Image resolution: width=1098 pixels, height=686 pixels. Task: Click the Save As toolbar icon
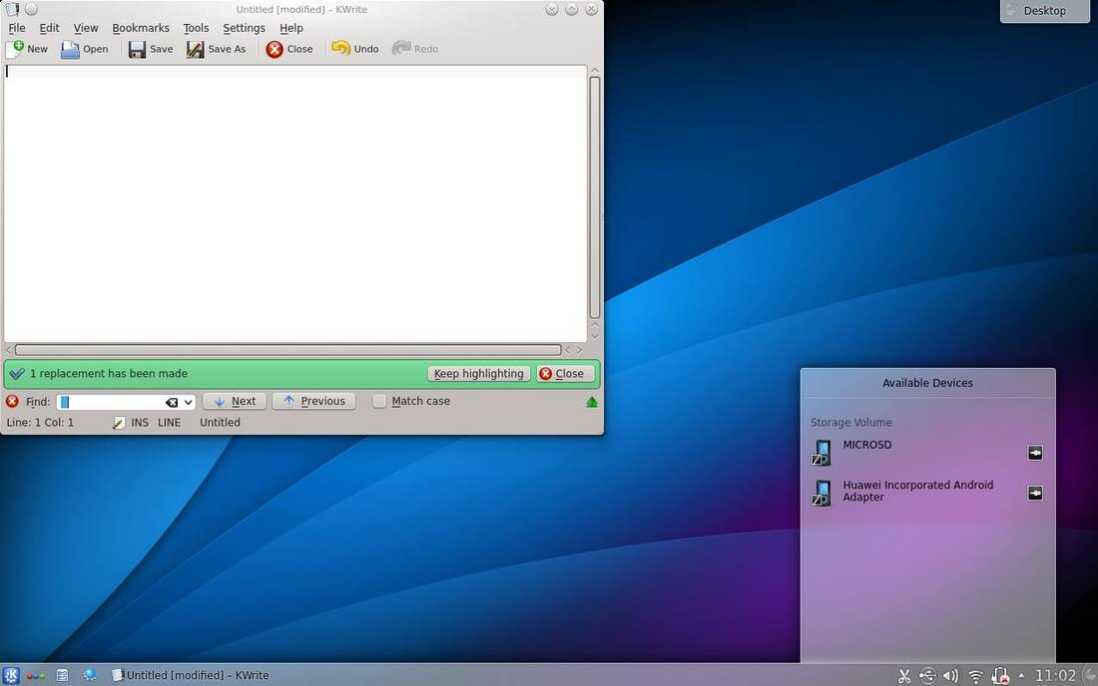217,48
